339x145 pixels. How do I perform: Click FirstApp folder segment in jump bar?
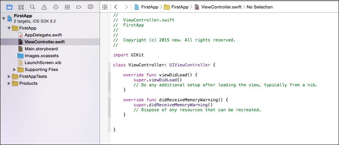(180, 7)
